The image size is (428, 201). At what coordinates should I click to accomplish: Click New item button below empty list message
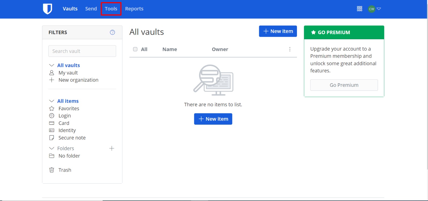(x=213, y=119)
